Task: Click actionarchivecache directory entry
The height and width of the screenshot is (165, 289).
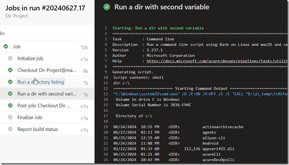Action: pos(223,127)
